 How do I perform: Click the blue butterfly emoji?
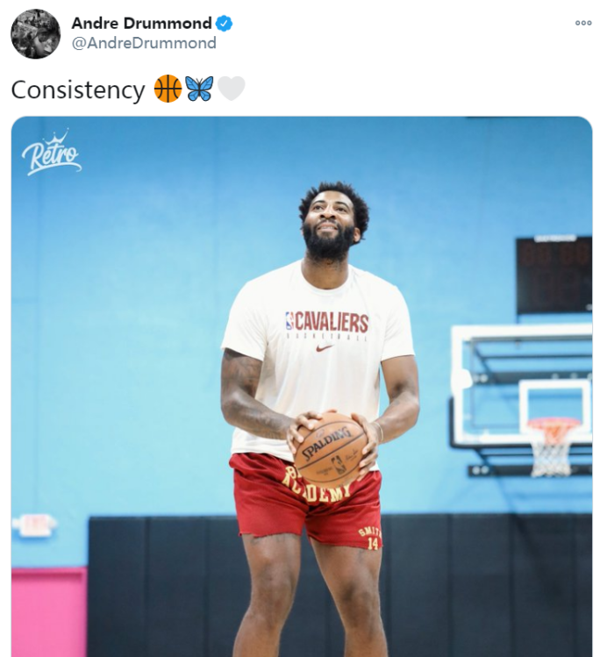199,89
